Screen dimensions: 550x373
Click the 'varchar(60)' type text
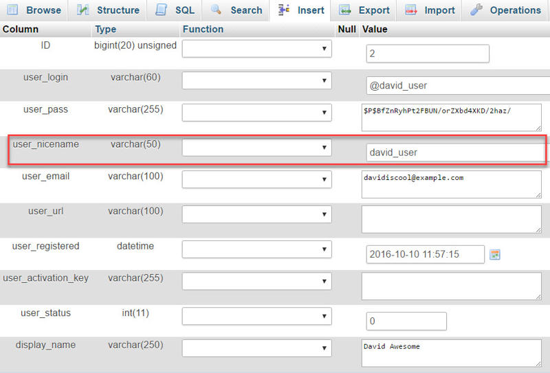click(135, 78)
